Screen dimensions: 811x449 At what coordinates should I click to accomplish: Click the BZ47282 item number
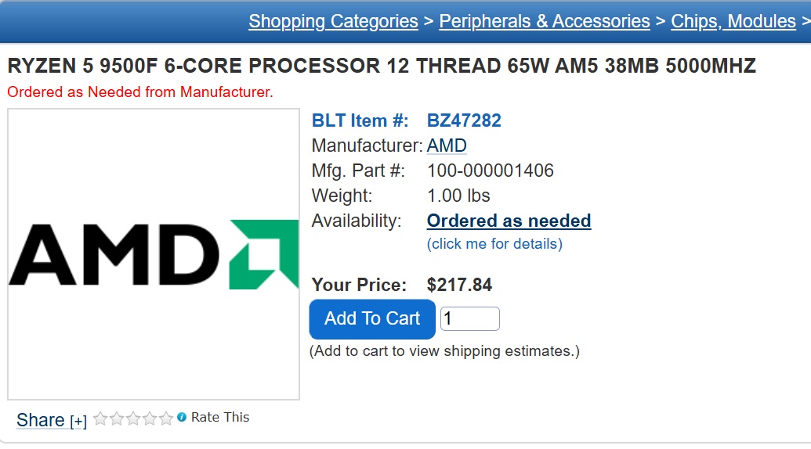tap(464, 120)
